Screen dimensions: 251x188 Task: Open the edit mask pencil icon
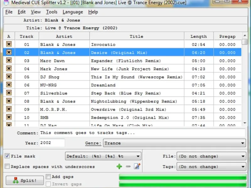(137, 166)
